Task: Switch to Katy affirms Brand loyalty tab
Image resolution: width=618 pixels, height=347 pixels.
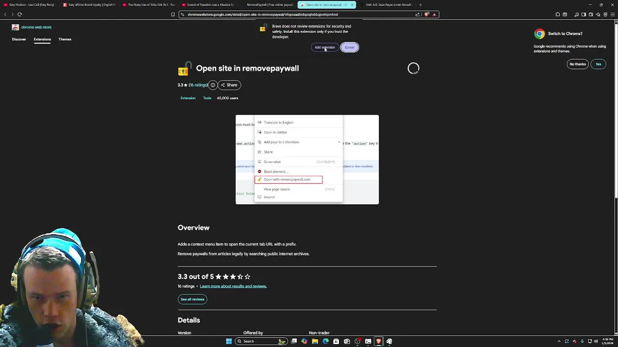Action: 89,5
